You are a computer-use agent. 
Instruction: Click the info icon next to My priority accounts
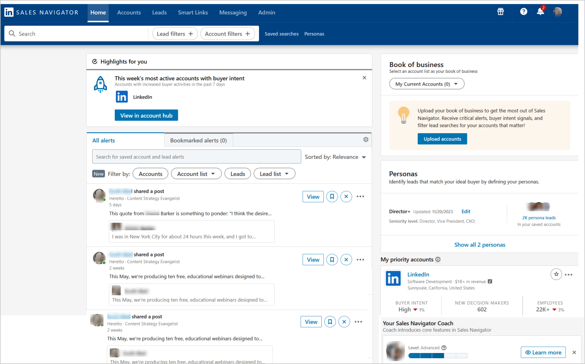click(438, 260)
